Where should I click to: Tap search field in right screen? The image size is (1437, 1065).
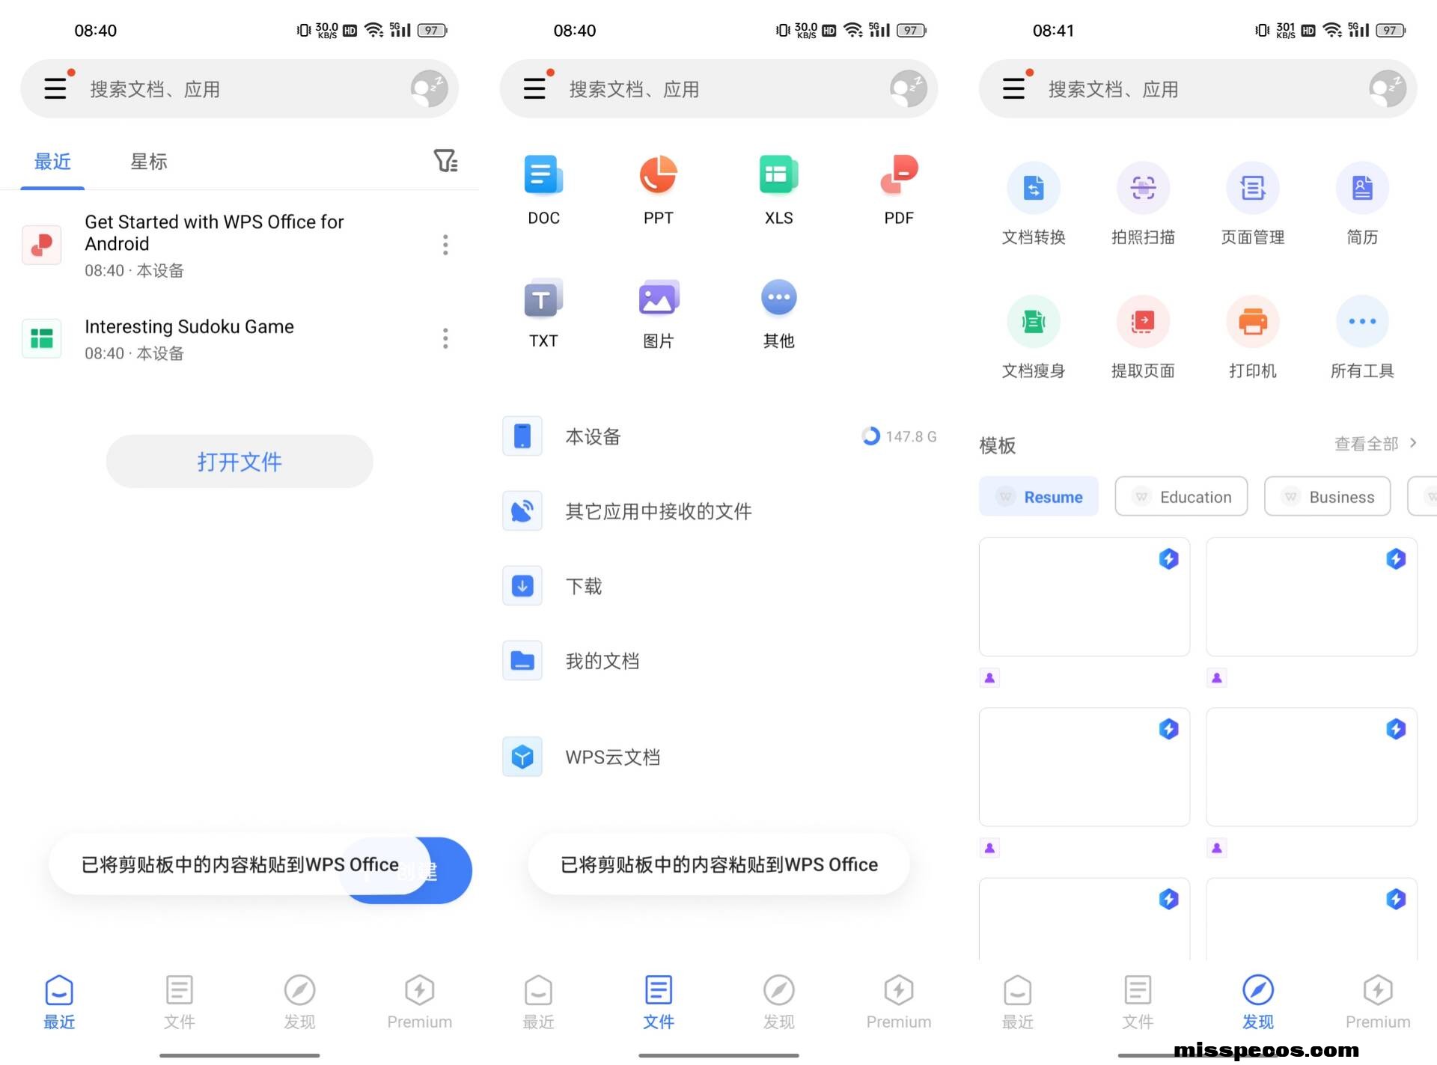point(1197,88)
